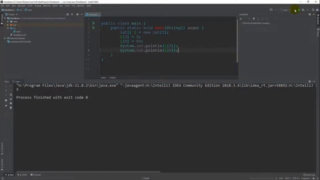Click the print icon in Run console
Image resolution: width=320 pixels, height=180 pixels.
[11, 103]
